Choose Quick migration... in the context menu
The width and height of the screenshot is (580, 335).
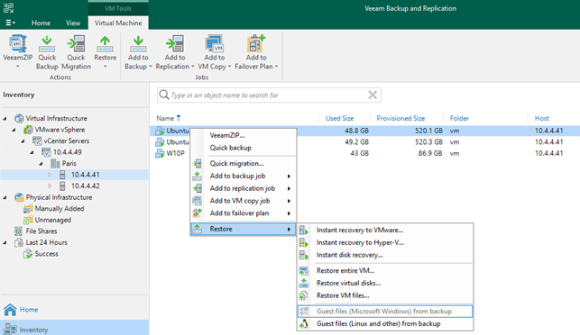point(244,163)
